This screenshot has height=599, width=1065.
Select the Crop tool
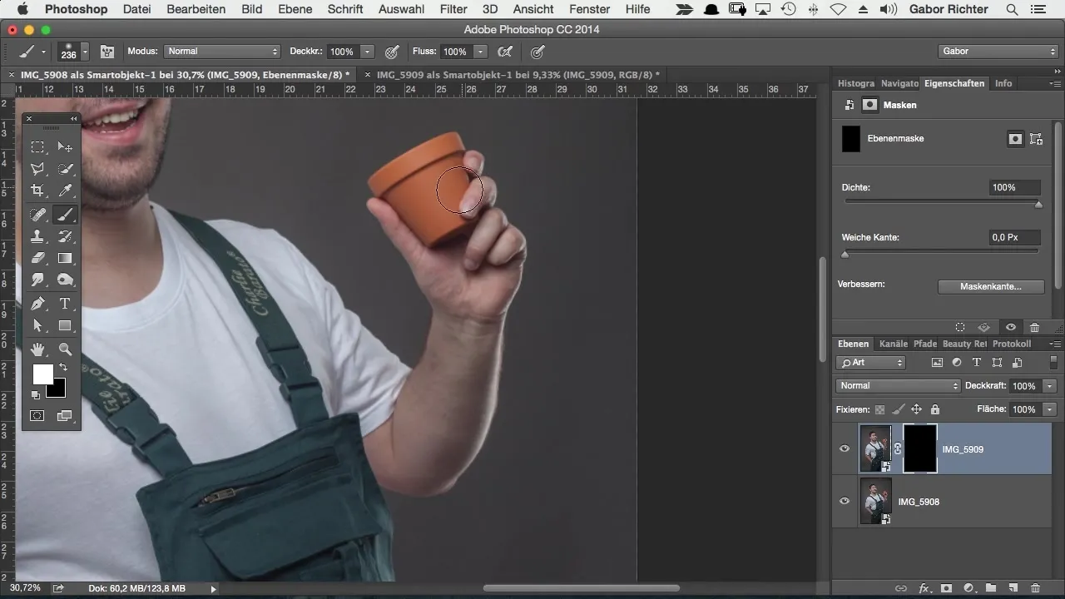click(38, 191)
